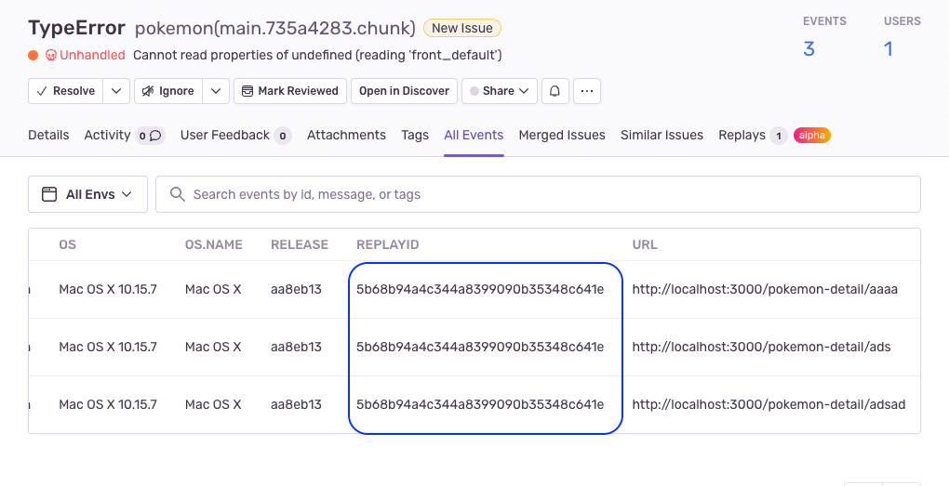Image resolution: width=949 pixels, height=486 pixels.
Task: Click replay ID in the pokemon-detail/aaaa row
Action: pos(480,290)
